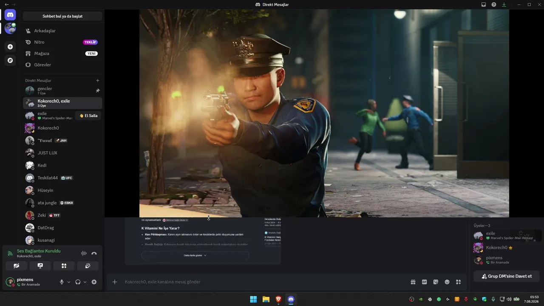Click the plus attach icon in message bar
The width and height of the screenshot is (544, 306).
[115, 282]
